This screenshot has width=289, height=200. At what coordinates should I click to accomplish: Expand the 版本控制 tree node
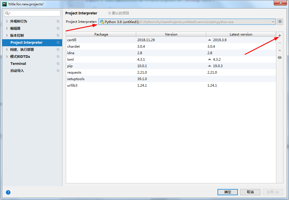click(x=7, y=35)
